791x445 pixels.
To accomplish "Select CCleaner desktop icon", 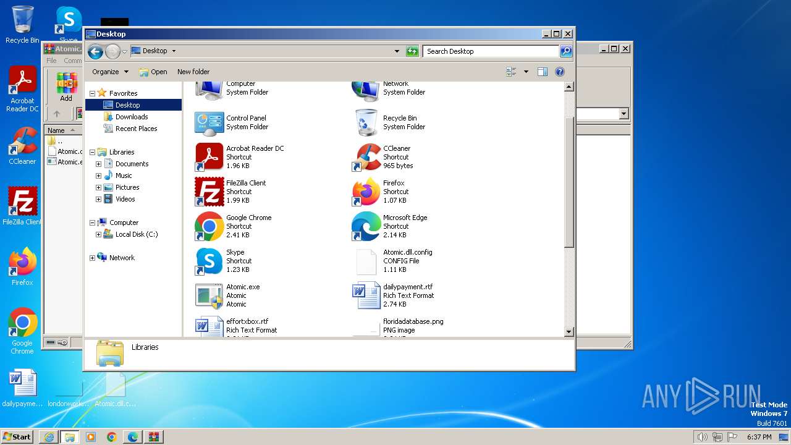I will point(22,146).
